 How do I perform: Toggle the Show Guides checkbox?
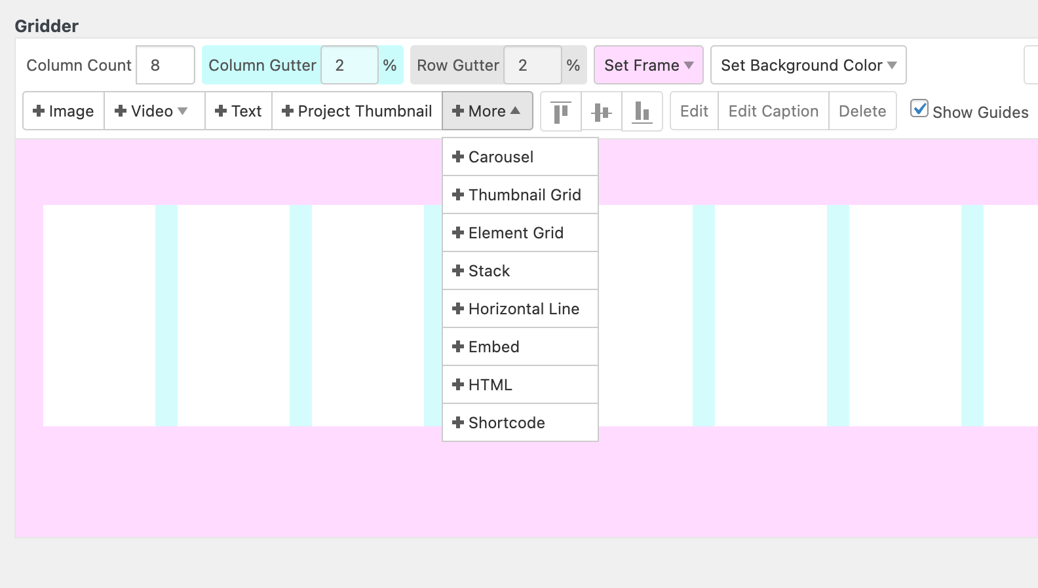coord(919,109)
